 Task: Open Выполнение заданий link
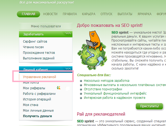coord(39,58)
